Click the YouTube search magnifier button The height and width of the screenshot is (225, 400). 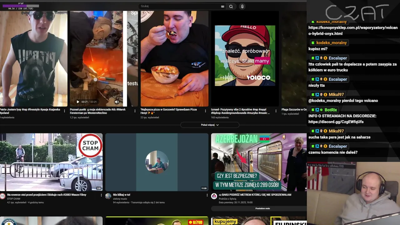pyautogui.click(x=231, y=6)
